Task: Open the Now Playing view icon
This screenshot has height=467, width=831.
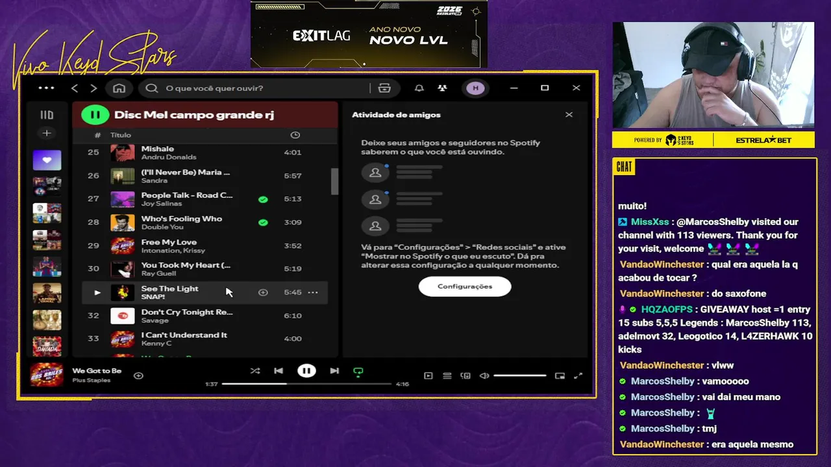Action: [x=428, y=376]
